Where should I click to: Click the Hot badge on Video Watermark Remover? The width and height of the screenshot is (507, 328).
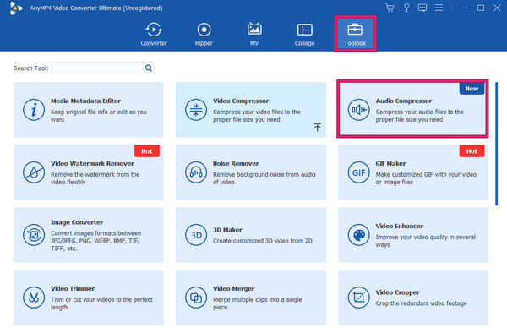[147, 151]
